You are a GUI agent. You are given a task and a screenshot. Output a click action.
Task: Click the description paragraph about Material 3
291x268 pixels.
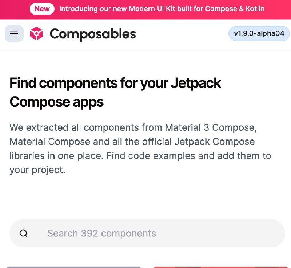click(140, 149)
